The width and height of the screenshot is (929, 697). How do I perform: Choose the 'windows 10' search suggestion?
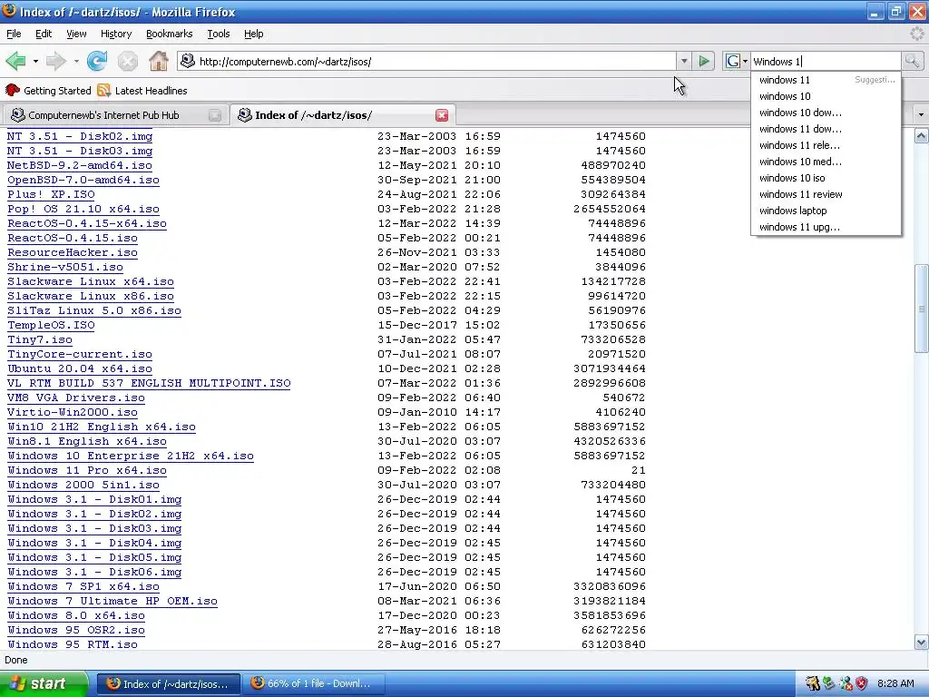click(826, 96)
